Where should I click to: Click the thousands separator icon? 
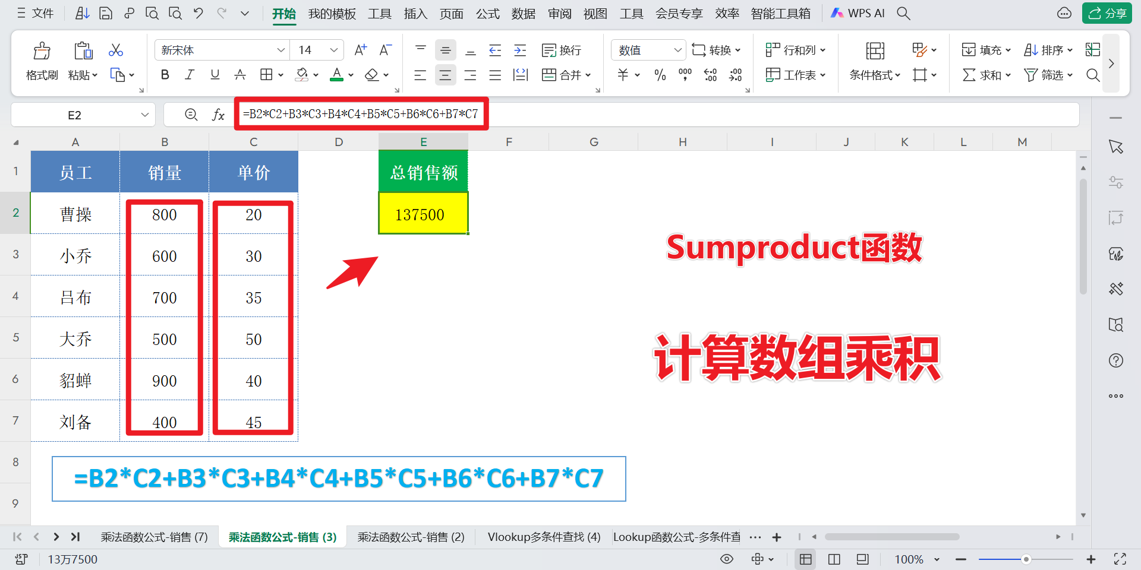685,75
